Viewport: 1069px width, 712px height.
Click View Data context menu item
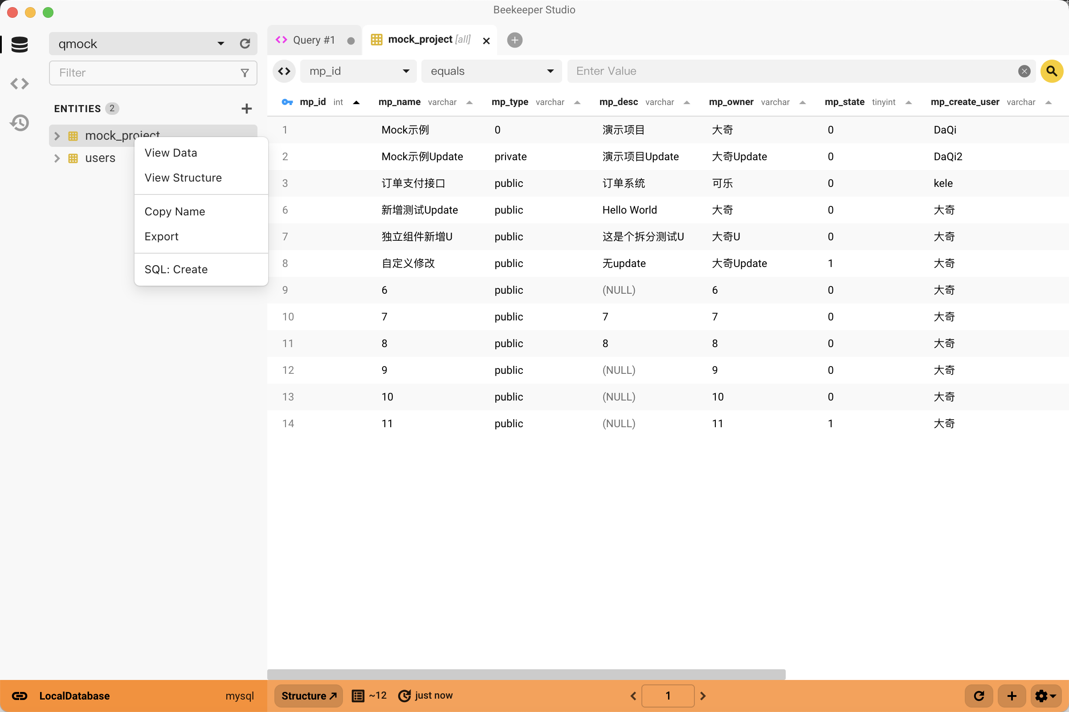(x=169, y=152)
